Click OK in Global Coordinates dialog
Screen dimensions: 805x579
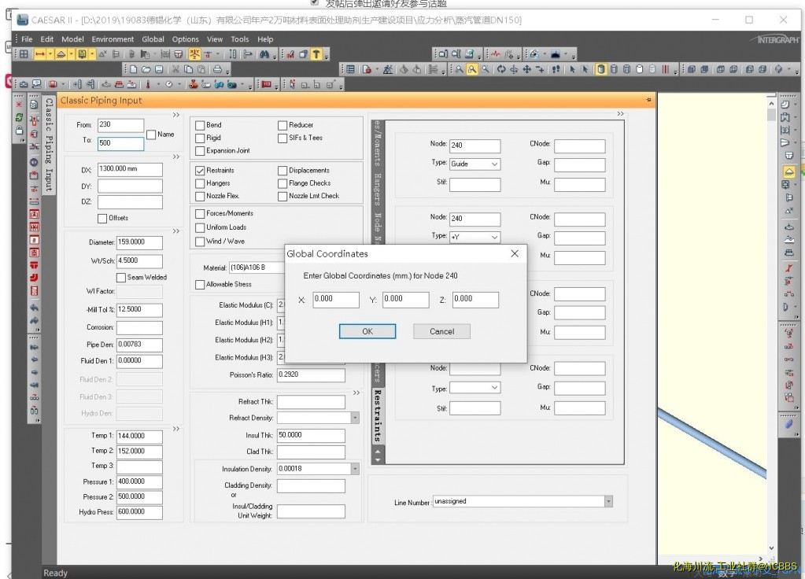pyautogui.click(x=367, y=332)
